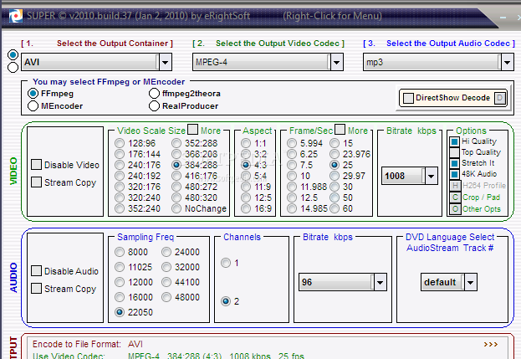Toggle the Top Quality option indicator
The height and width of the screenshot is (359, 521).
pyautogui.click(x=455, y=153)
